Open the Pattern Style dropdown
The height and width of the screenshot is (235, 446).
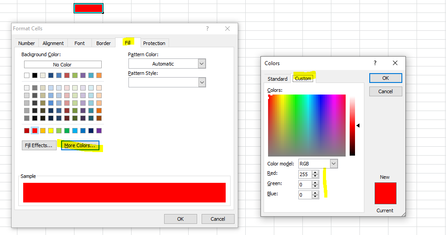click(202, 82)
